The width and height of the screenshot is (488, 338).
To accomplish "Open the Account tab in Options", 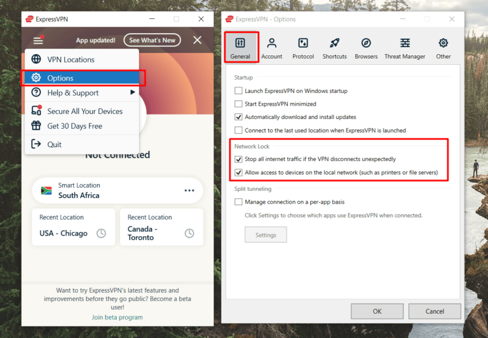I will click(272, 48).
